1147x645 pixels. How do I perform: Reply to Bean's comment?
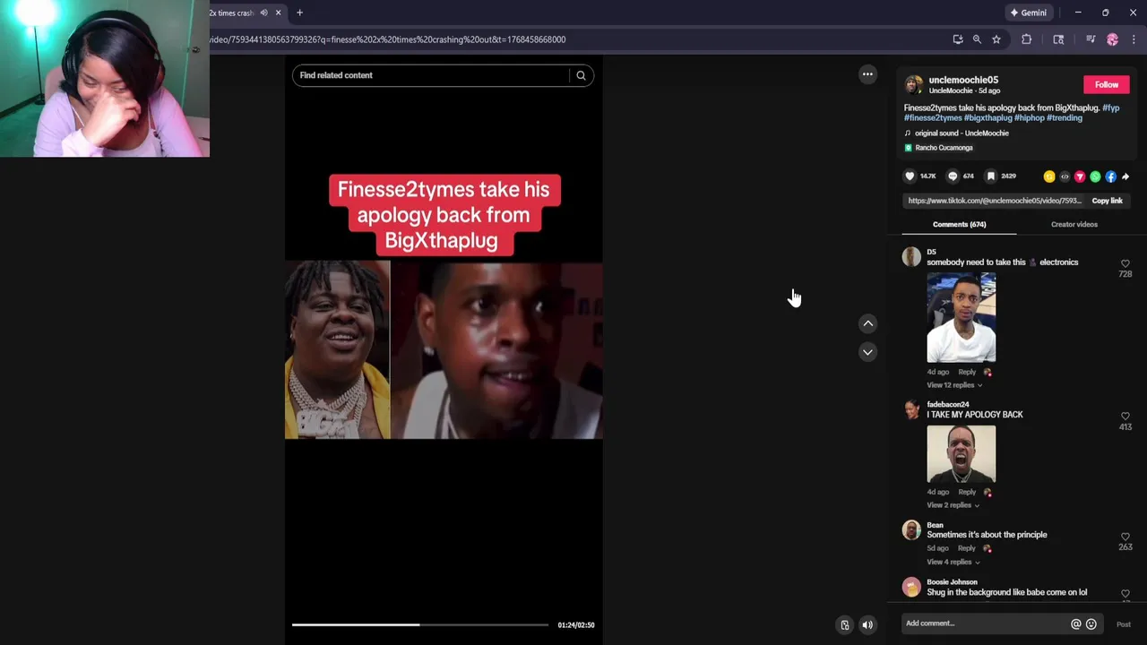coord(967,548)
